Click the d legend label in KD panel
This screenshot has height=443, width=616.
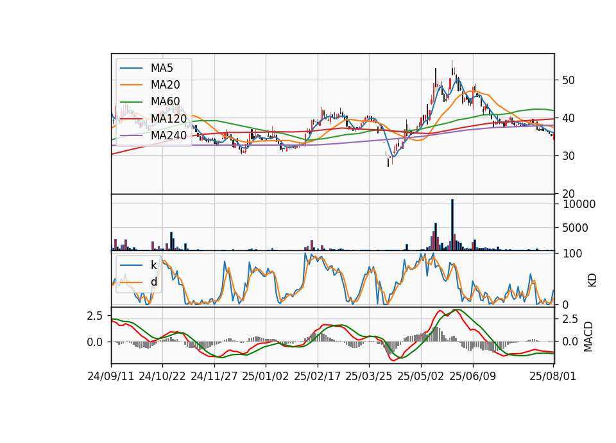(x=154, y=281)
